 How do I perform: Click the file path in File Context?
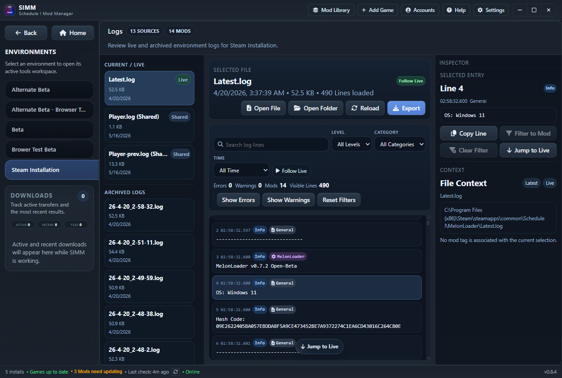click(498, 218)
